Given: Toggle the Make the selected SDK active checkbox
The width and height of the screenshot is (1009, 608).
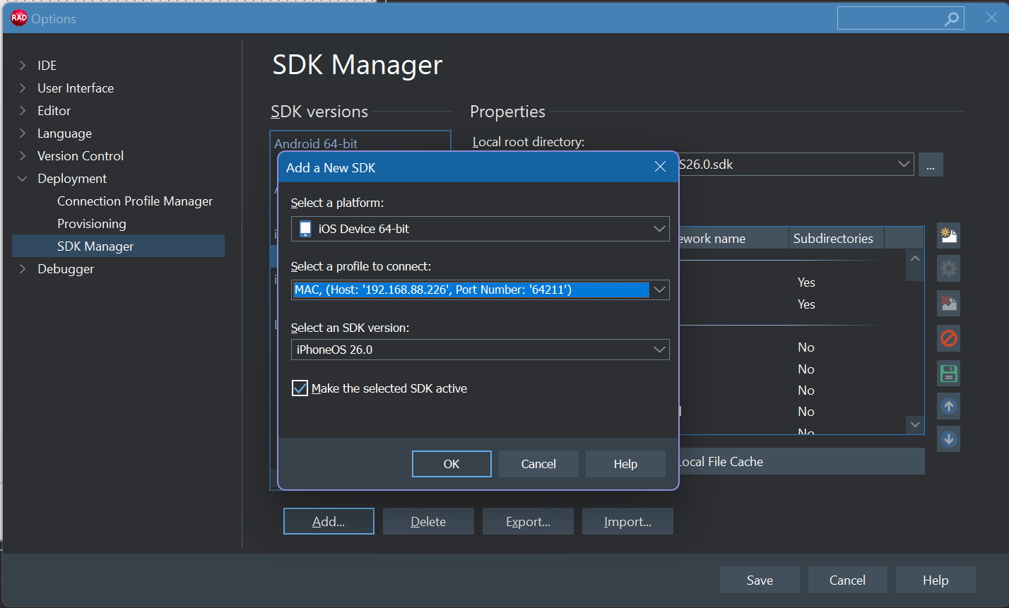Looking at the screenshot, I should [300, 388].
